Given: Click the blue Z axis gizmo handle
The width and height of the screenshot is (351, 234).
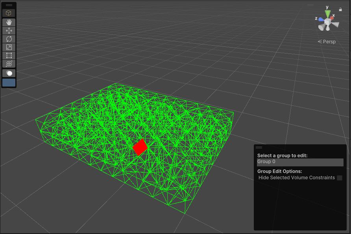Looking at the screenshot, I should point(322,20).
